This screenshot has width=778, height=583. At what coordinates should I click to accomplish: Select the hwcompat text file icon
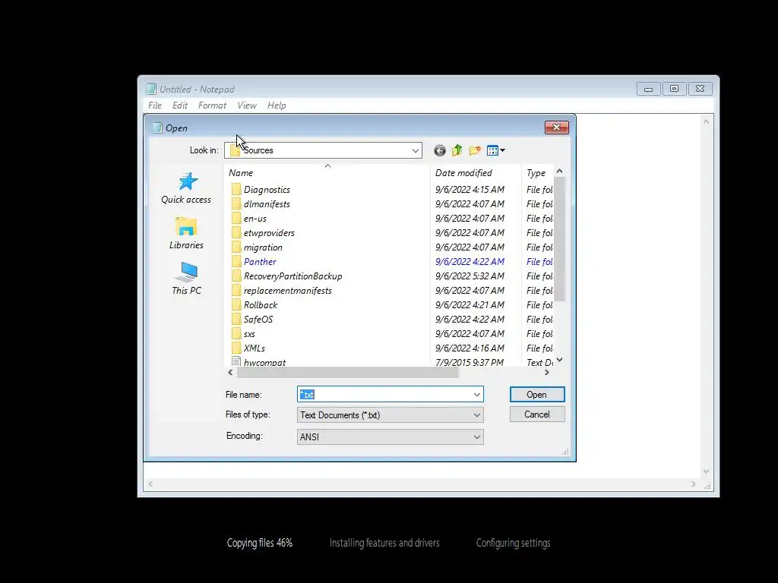[236, 361]
